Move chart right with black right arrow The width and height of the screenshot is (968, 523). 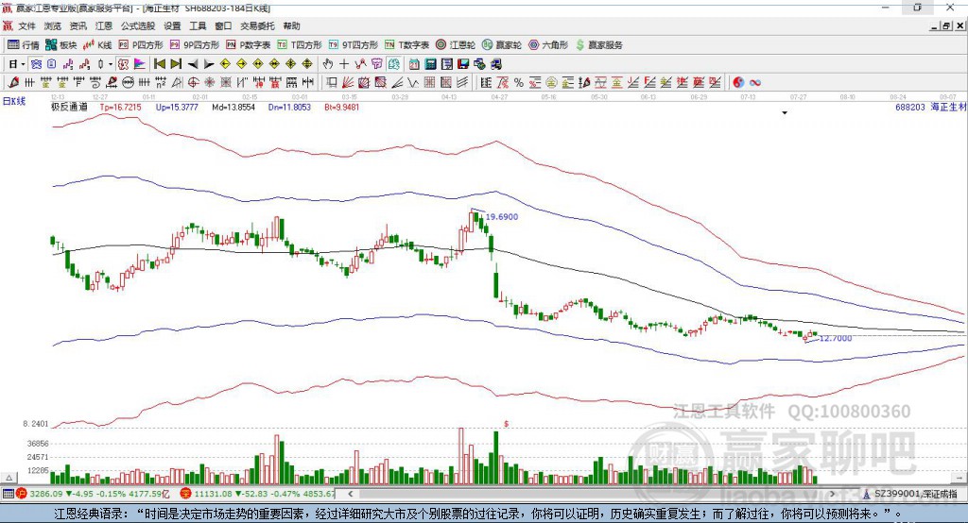point(209,64)
